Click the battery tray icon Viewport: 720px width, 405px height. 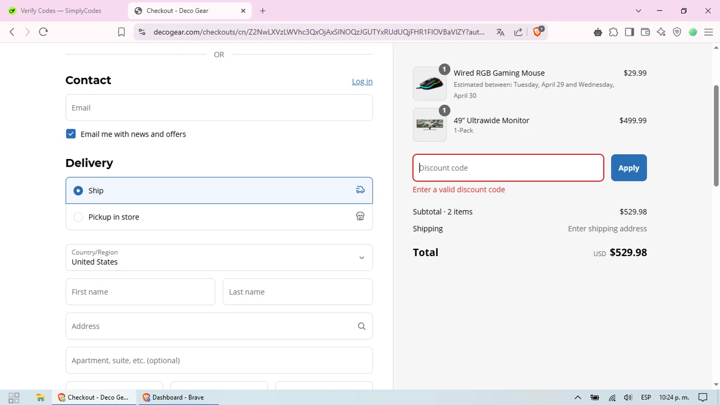click(595, 397)
